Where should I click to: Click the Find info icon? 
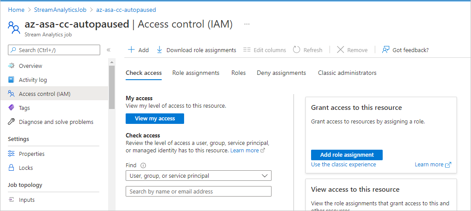tap(143, 165)
